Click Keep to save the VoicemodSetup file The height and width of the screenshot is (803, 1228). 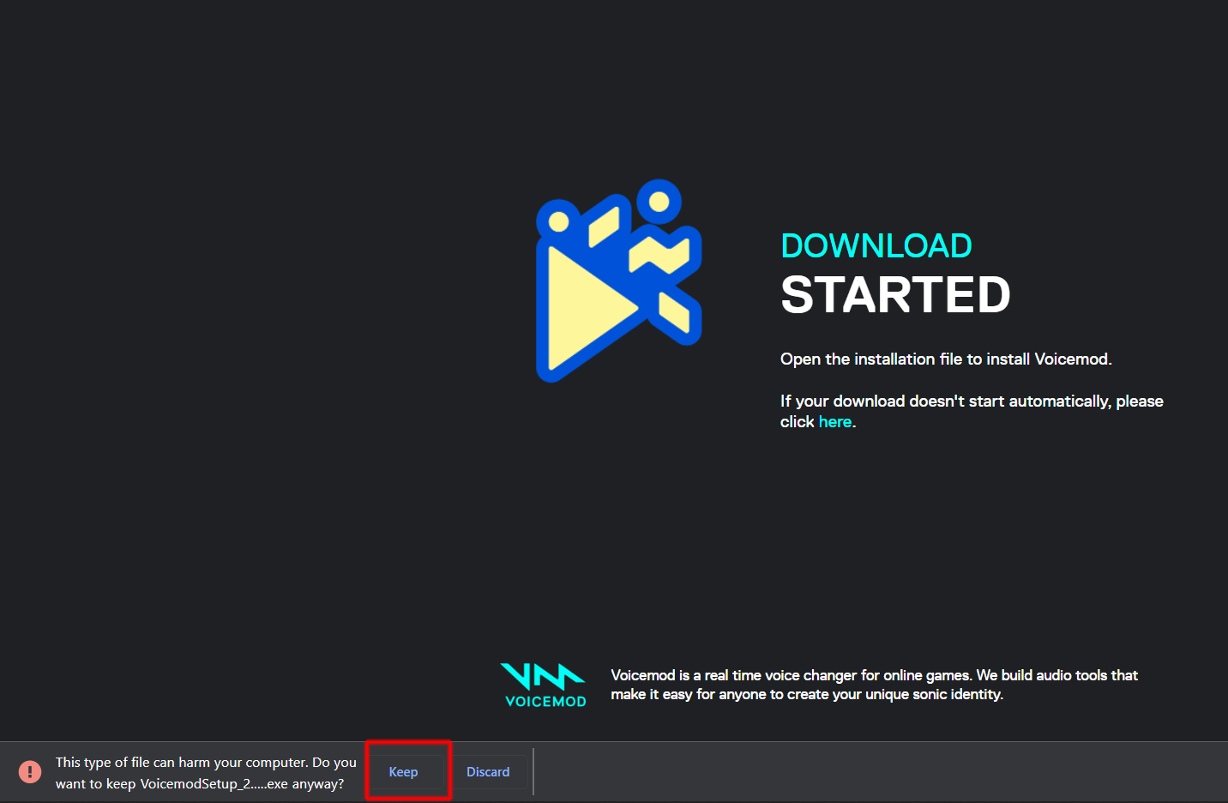tap(403, 772)
